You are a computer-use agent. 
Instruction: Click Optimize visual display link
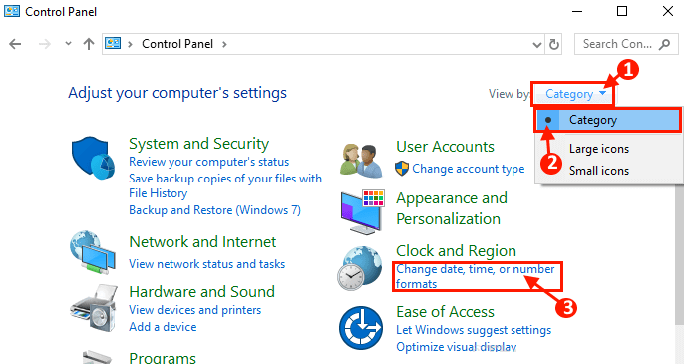point(457,347)
